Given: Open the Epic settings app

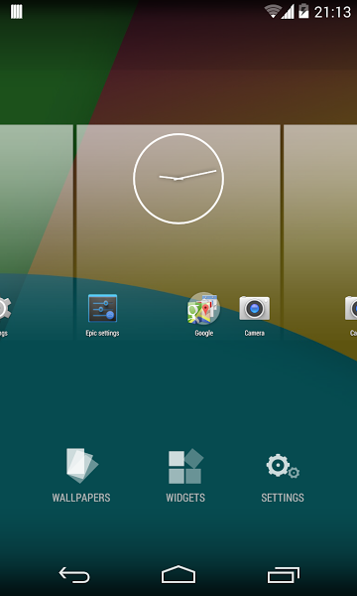Looking at the screenshot, I should [x=102, y=315].
